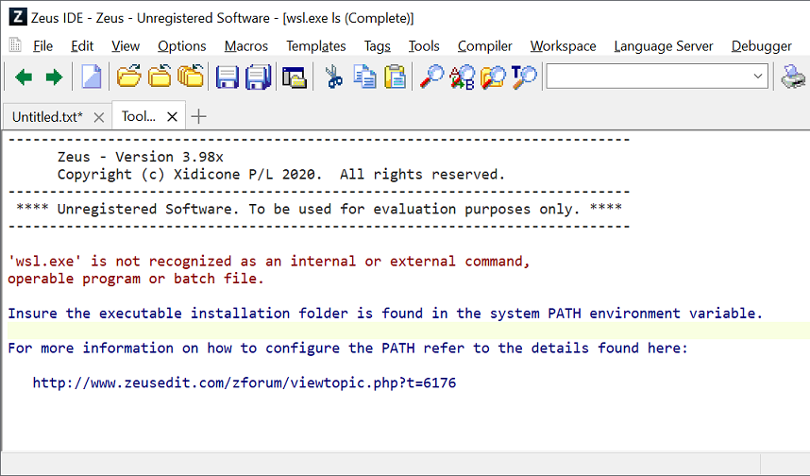This screenshot has height=476, width=810.
Task: Click the green back arrow
Action: click(x=24, y=77)
